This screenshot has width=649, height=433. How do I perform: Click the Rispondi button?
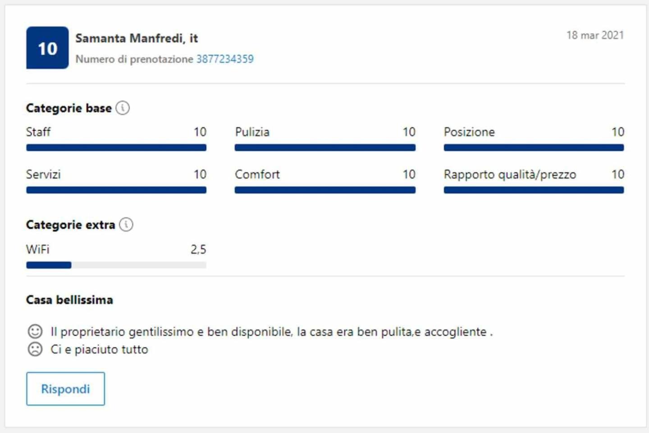(65, 389)
